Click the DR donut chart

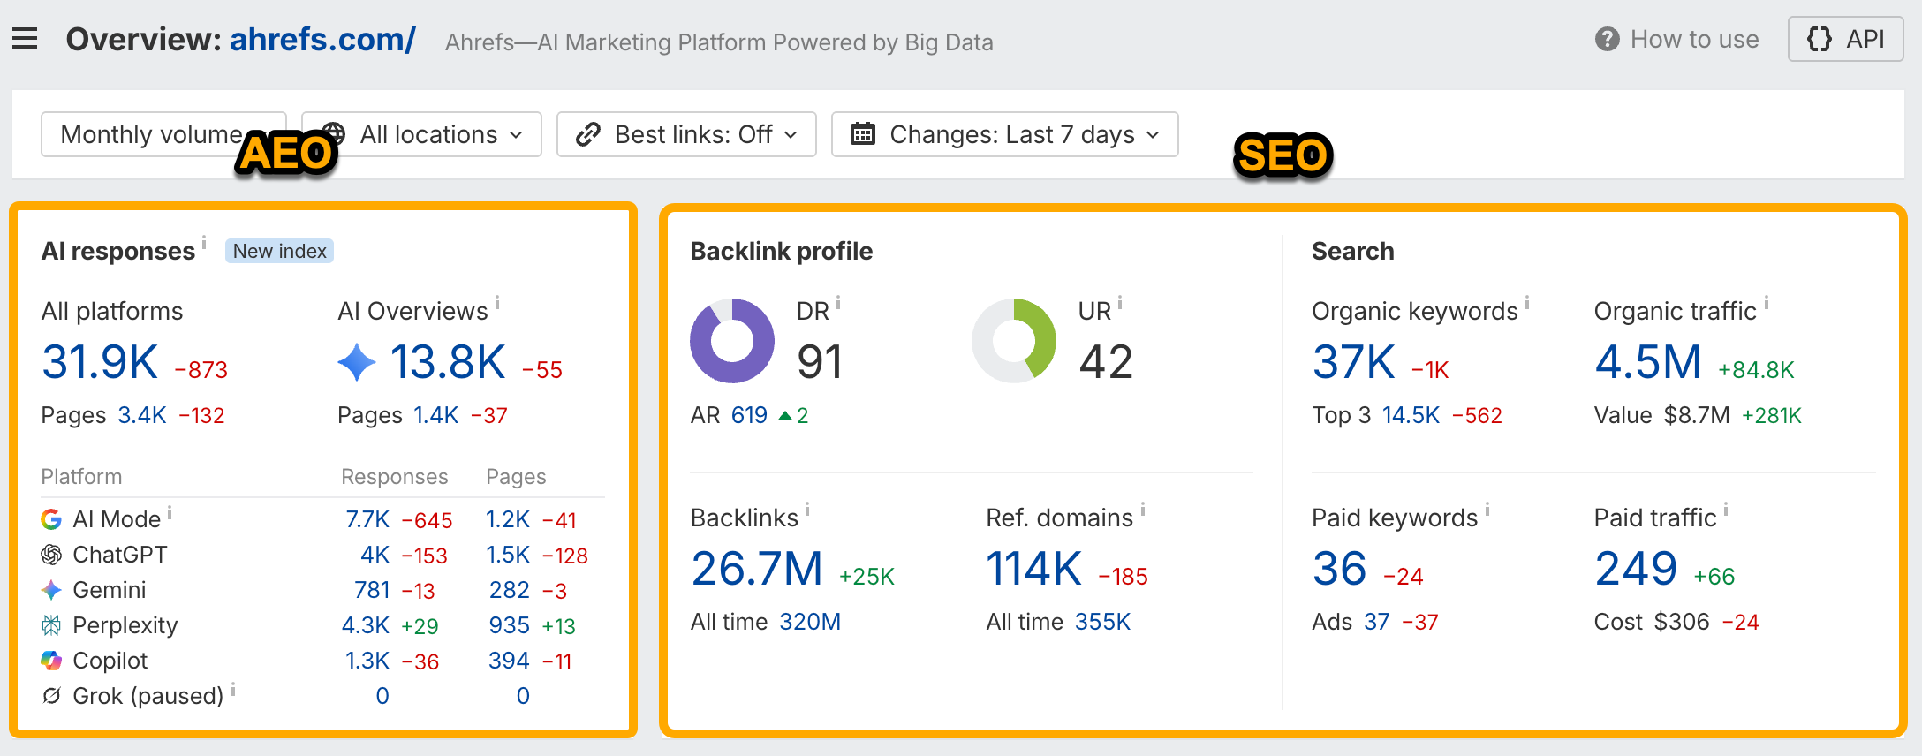[732, 341]
